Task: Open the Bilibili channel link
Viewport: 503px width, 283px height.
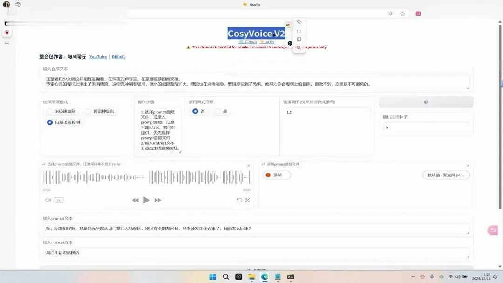Action: pos(118,56)
